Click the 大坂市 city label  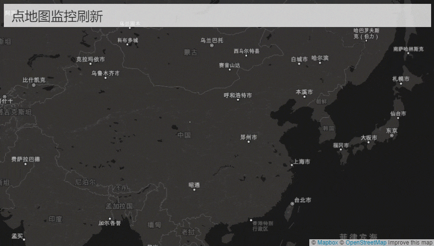click(x=369, y=137)
